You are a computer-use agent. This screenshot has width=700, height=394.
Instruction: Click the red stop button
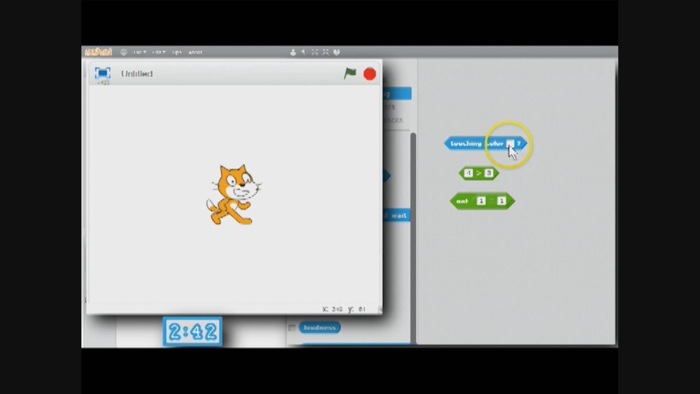click(x=370, y=74)
